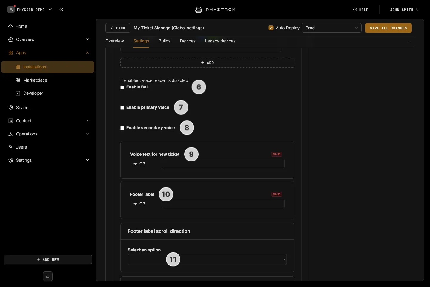Switch to the Devices tab
The image size is (430, 287).
click(x=188, y=41)
